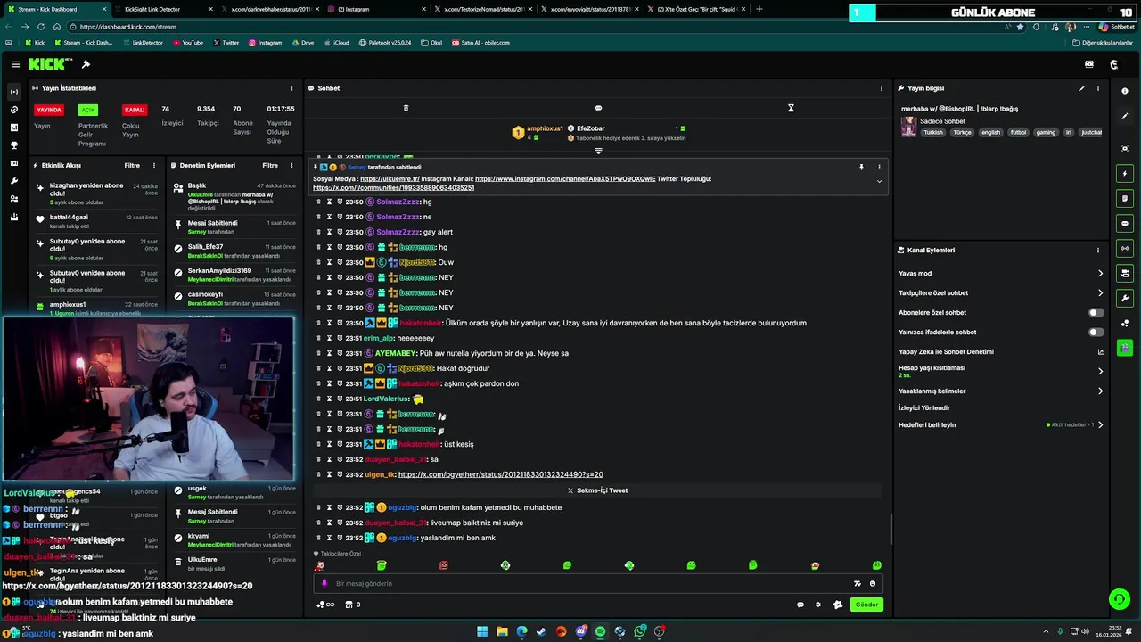Click the Gönder send button
The height and width of the screenshot is (642, 1141).
tap(866, 605)
